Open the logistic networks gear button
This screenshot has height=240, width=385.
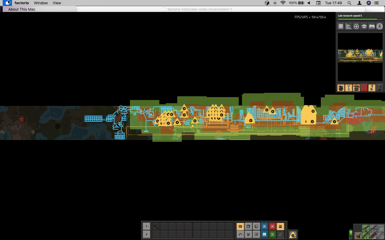(x=380, y=26)
